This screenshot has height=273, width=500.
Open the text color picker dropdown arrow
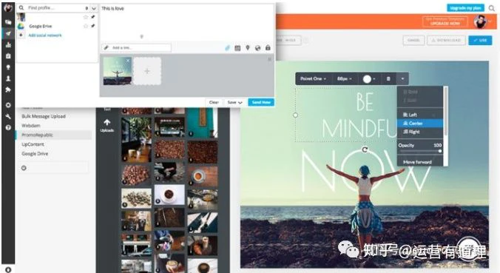pos(375,78)
